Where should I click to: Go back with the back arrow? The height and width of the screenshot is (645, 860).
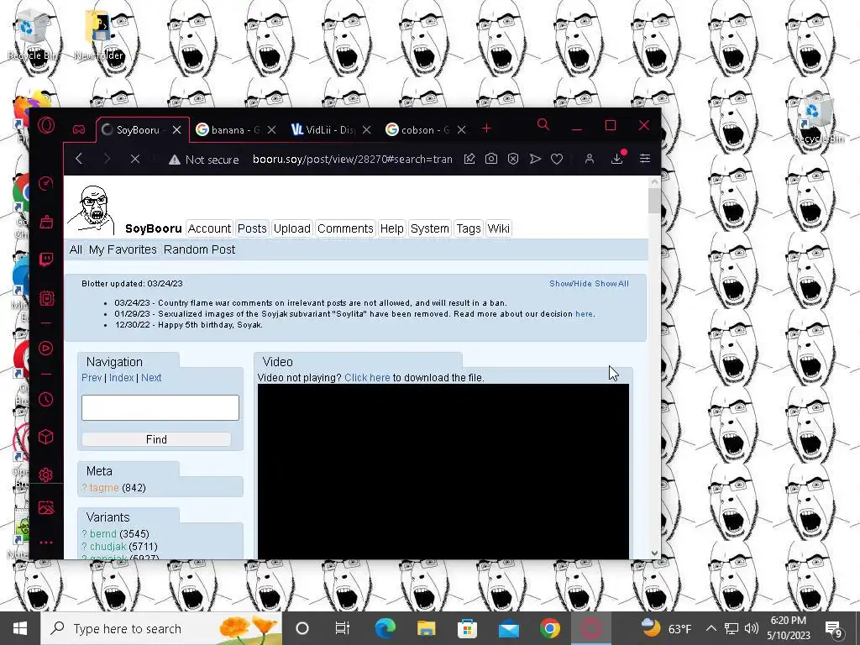click(x=79, y=159)
